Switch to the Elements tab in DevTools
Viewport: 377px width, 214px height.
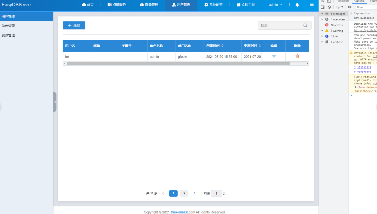(x=343, y=1)
